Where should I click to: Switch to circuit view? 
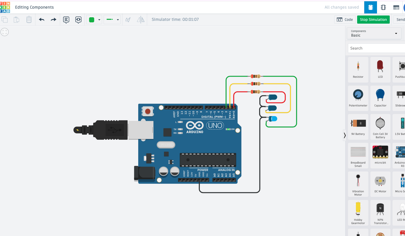371,7
